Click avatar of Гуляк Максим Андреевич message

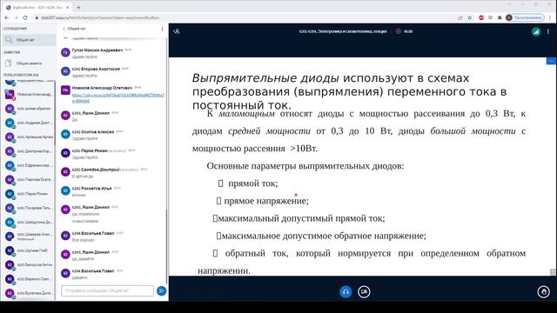pyautogui.click(x=65, y=52)
